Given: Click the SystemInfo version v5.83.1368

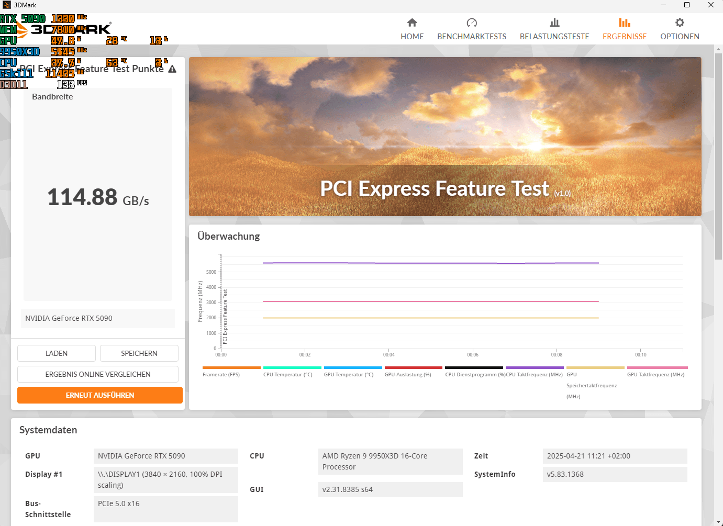Looking at the screenshot, I should (615, 474).
